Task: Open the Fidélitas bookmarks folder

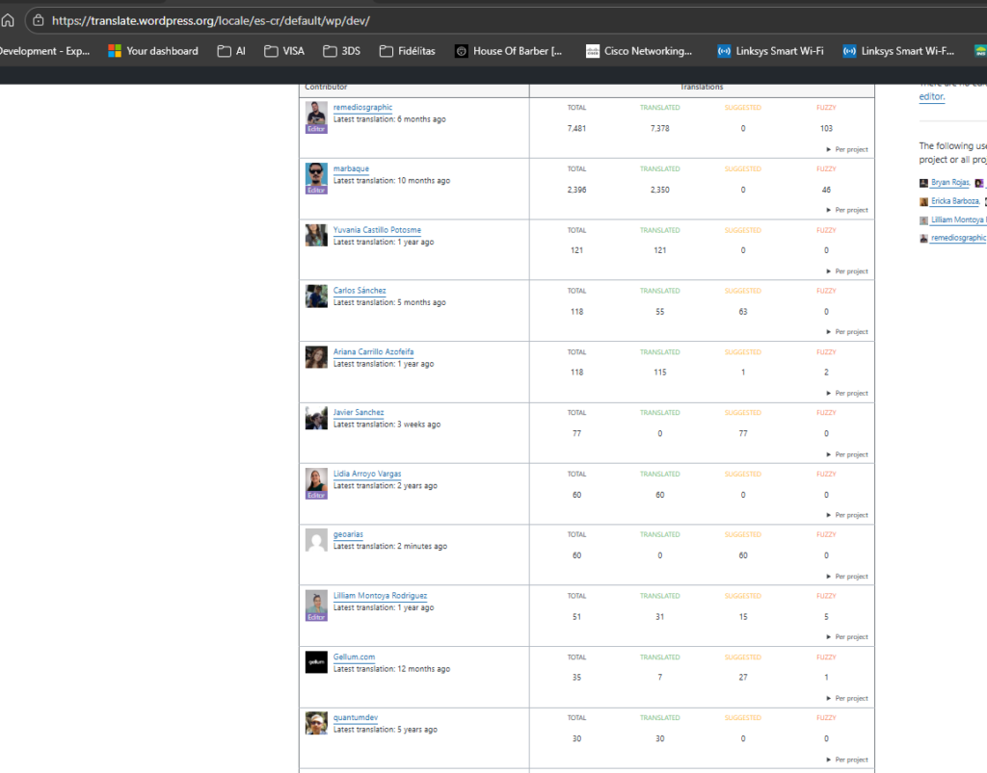Action: coord(408,51)
